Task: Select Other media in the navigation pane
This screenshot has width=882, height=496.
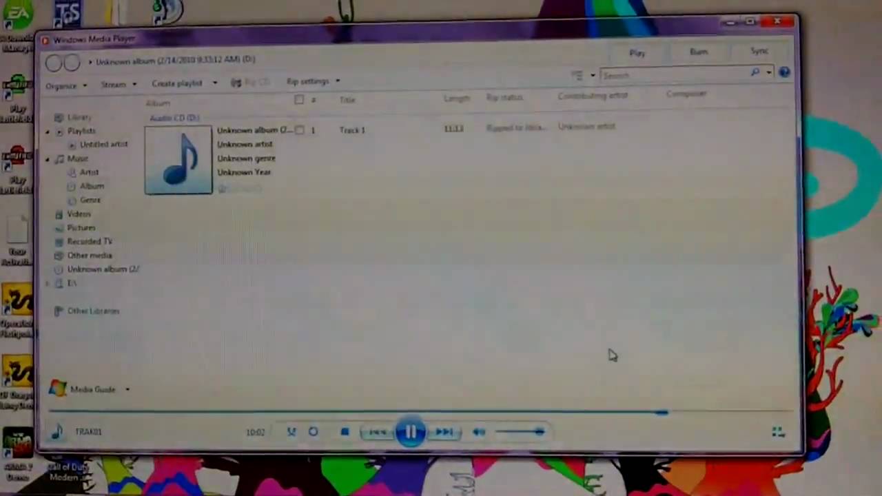Action: click(90, 256)
